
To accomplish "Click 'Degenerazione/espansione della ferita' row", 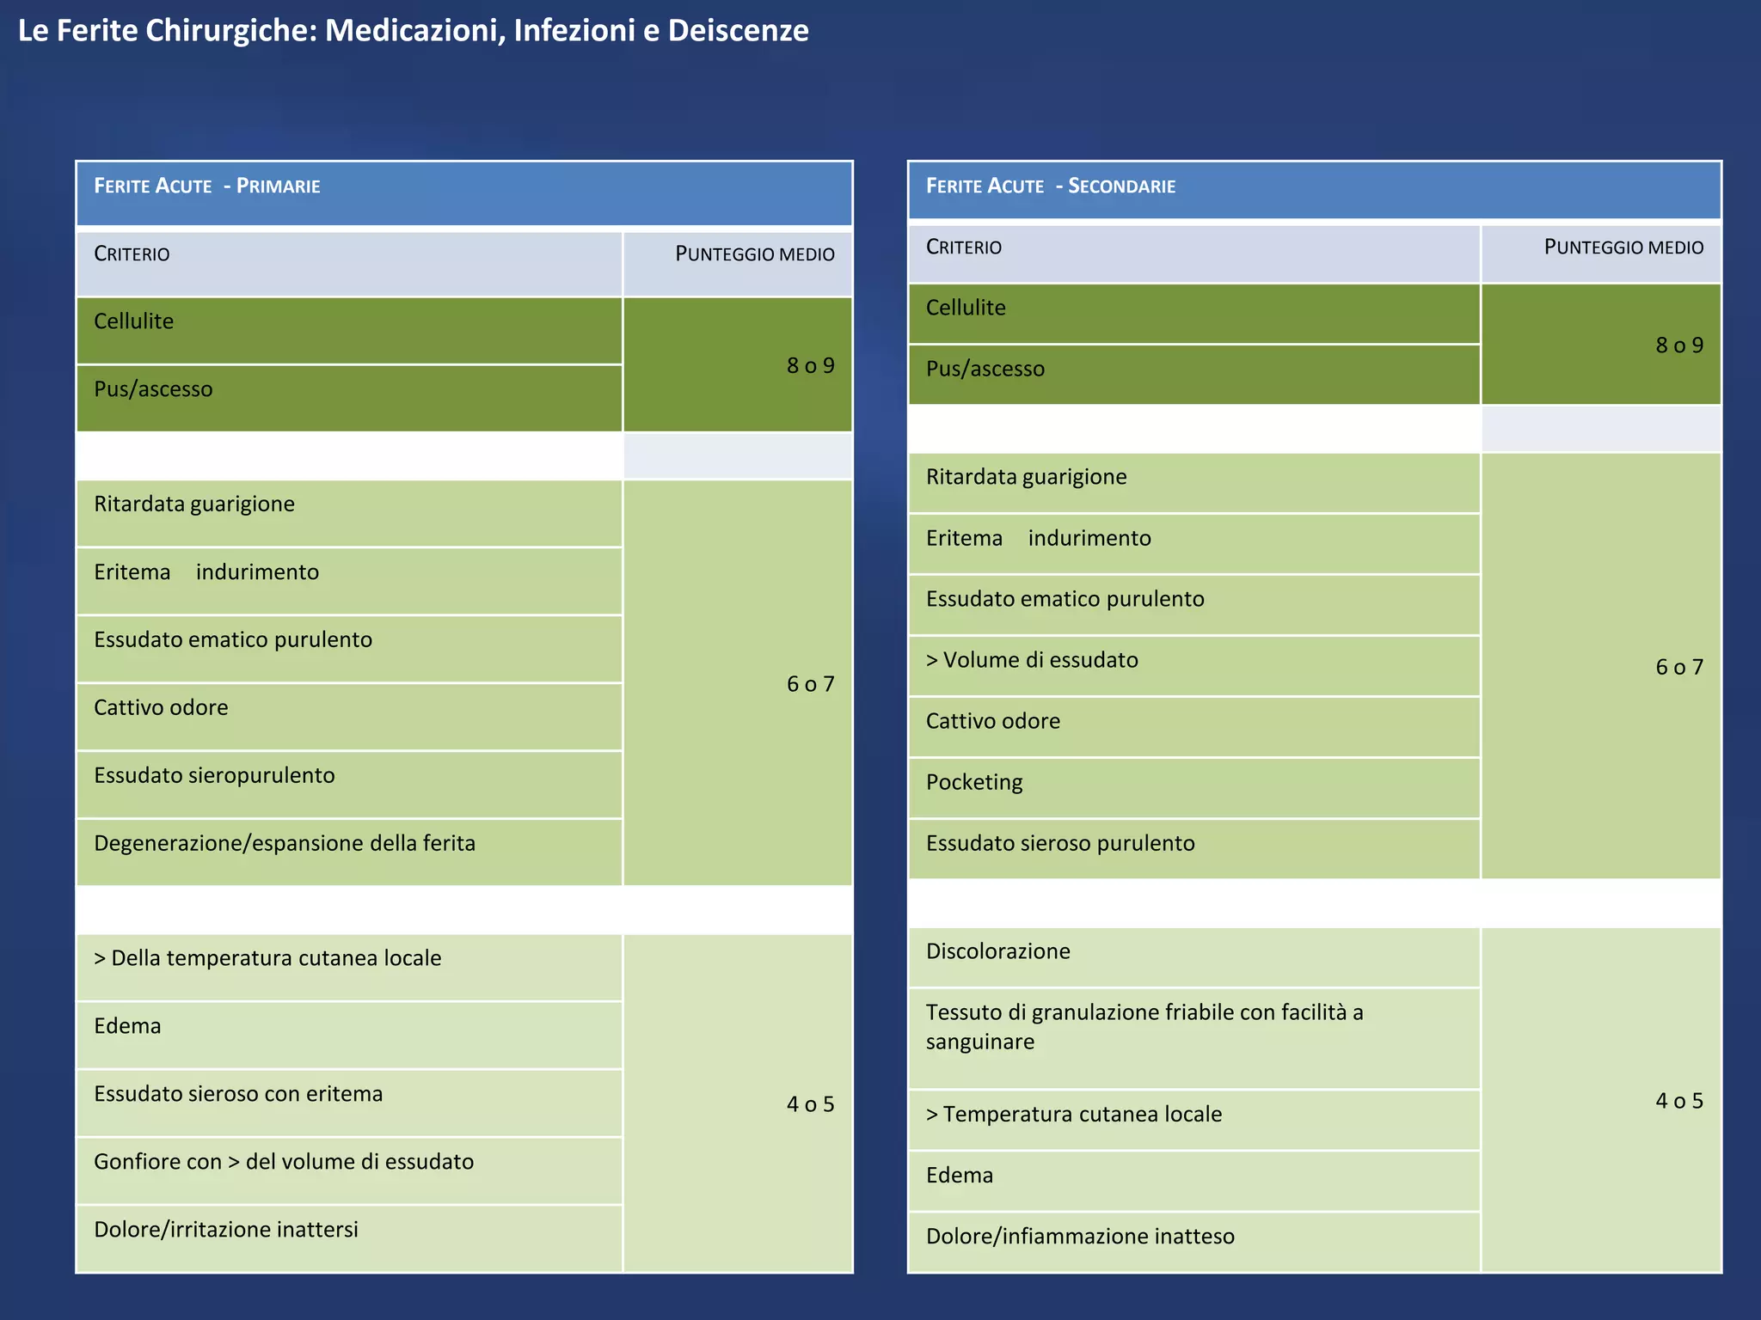I will pos(349,852).
